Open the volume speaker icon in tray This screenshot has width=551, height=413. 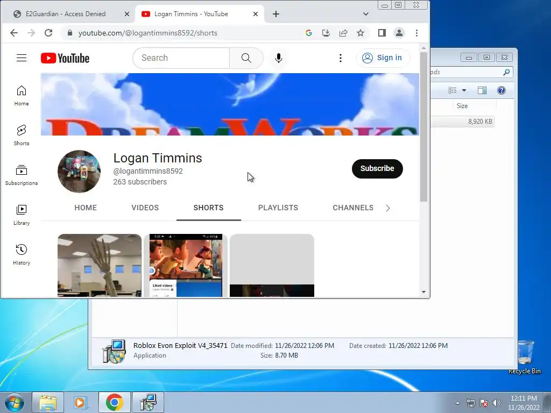(497, 403)
